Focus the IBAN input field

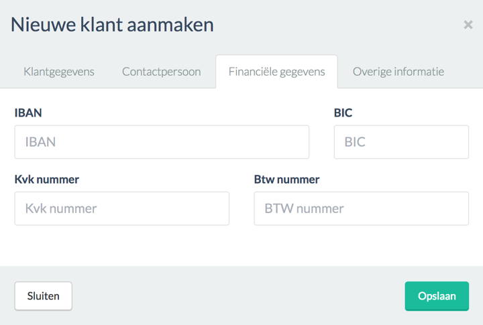pos(162,142)
